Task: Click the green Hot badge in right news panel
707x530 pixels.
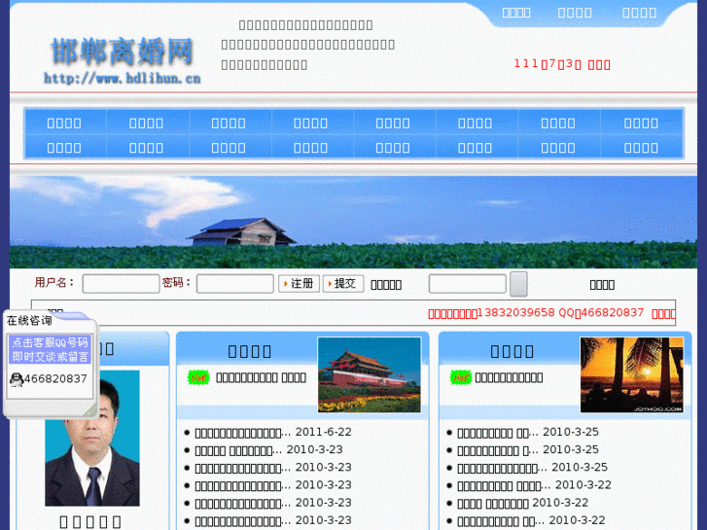Action: (x=461, y=377)
